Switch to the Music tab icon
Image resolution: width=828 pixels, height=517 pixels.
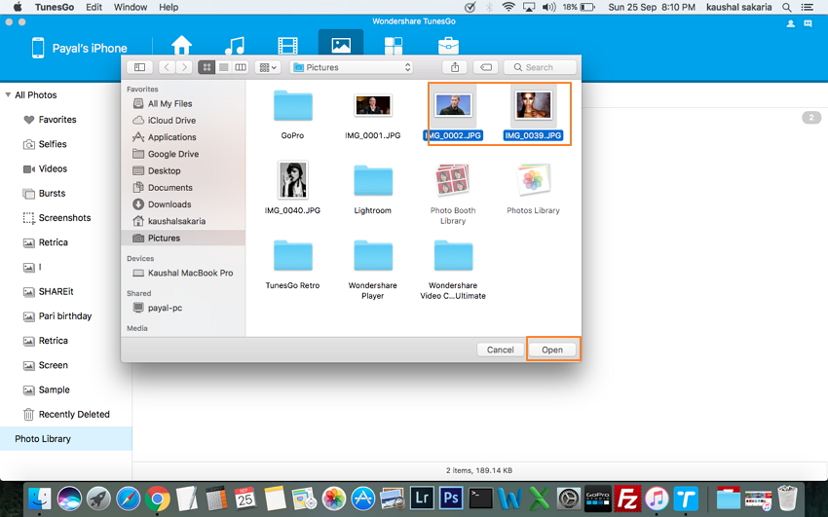(234, 46)
